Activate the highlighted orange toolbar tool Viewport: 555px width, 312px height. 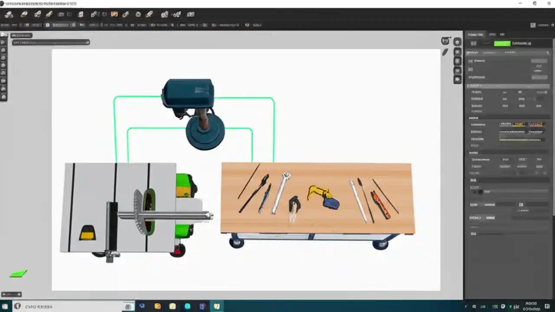(114, 14)
